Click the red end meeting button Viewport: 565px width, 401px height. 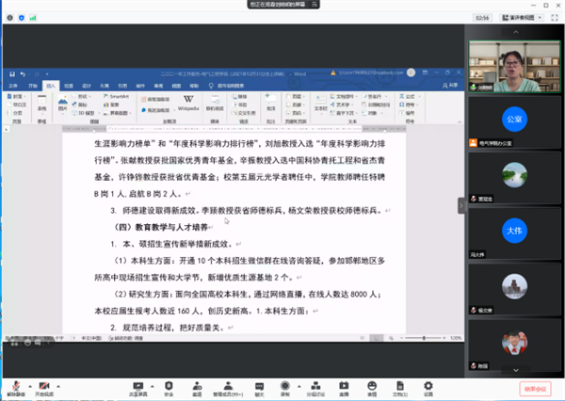coord(534,387)
